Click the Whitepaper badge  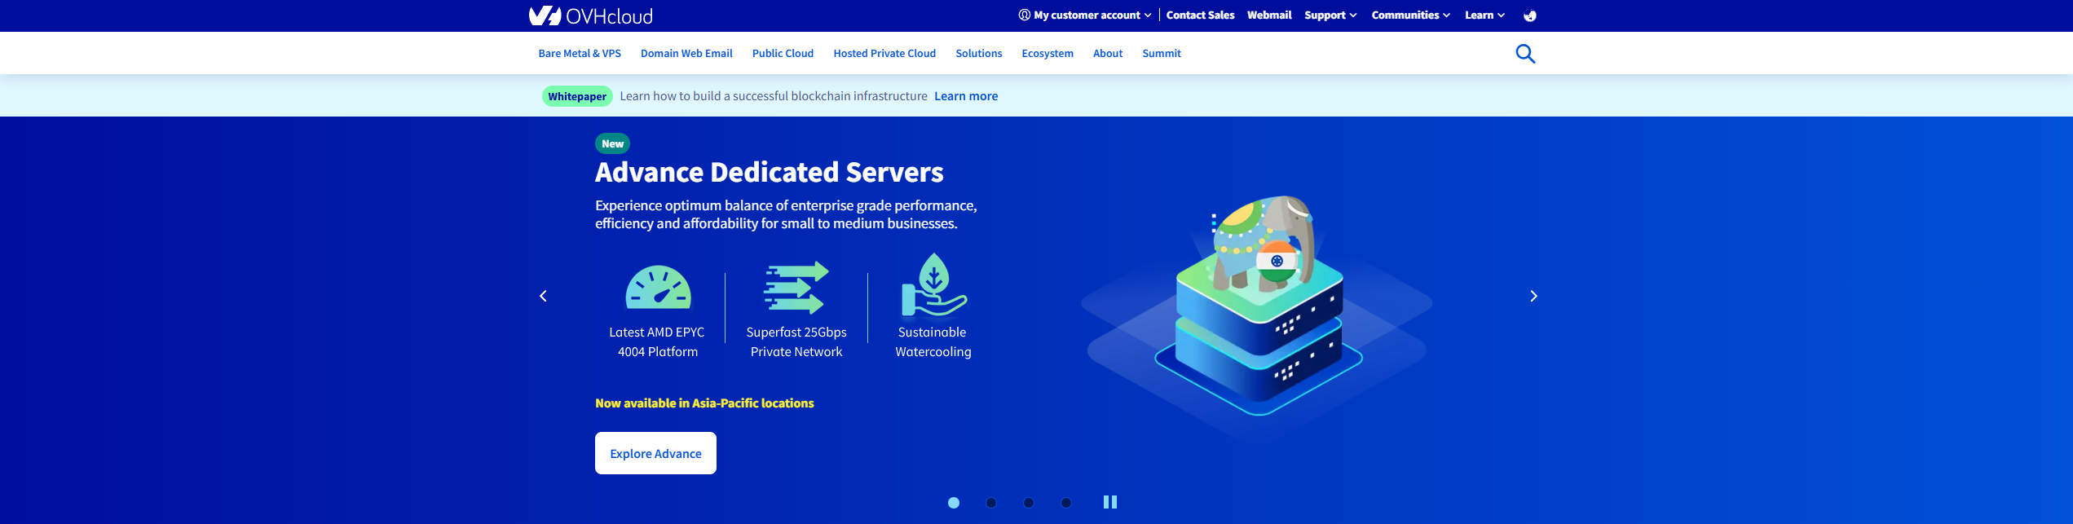click(x=577, y=96)
